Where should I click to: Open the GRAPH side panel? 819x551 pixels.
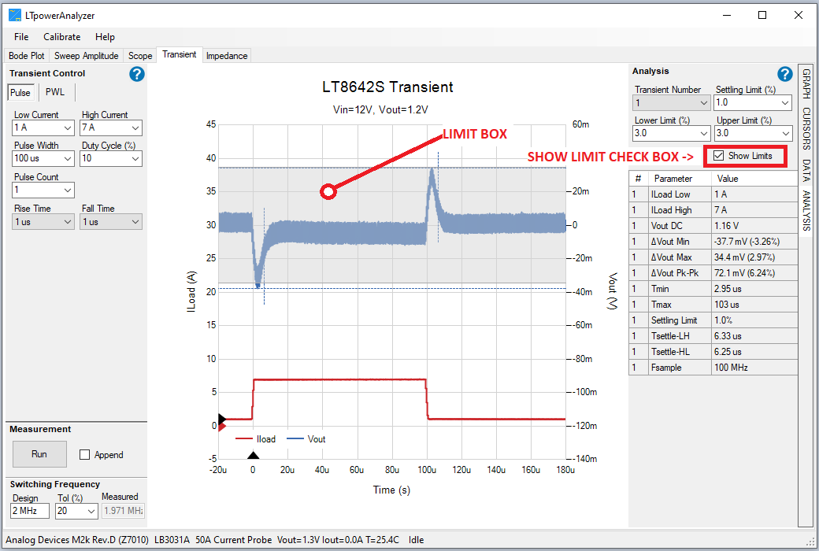point(806,83)
